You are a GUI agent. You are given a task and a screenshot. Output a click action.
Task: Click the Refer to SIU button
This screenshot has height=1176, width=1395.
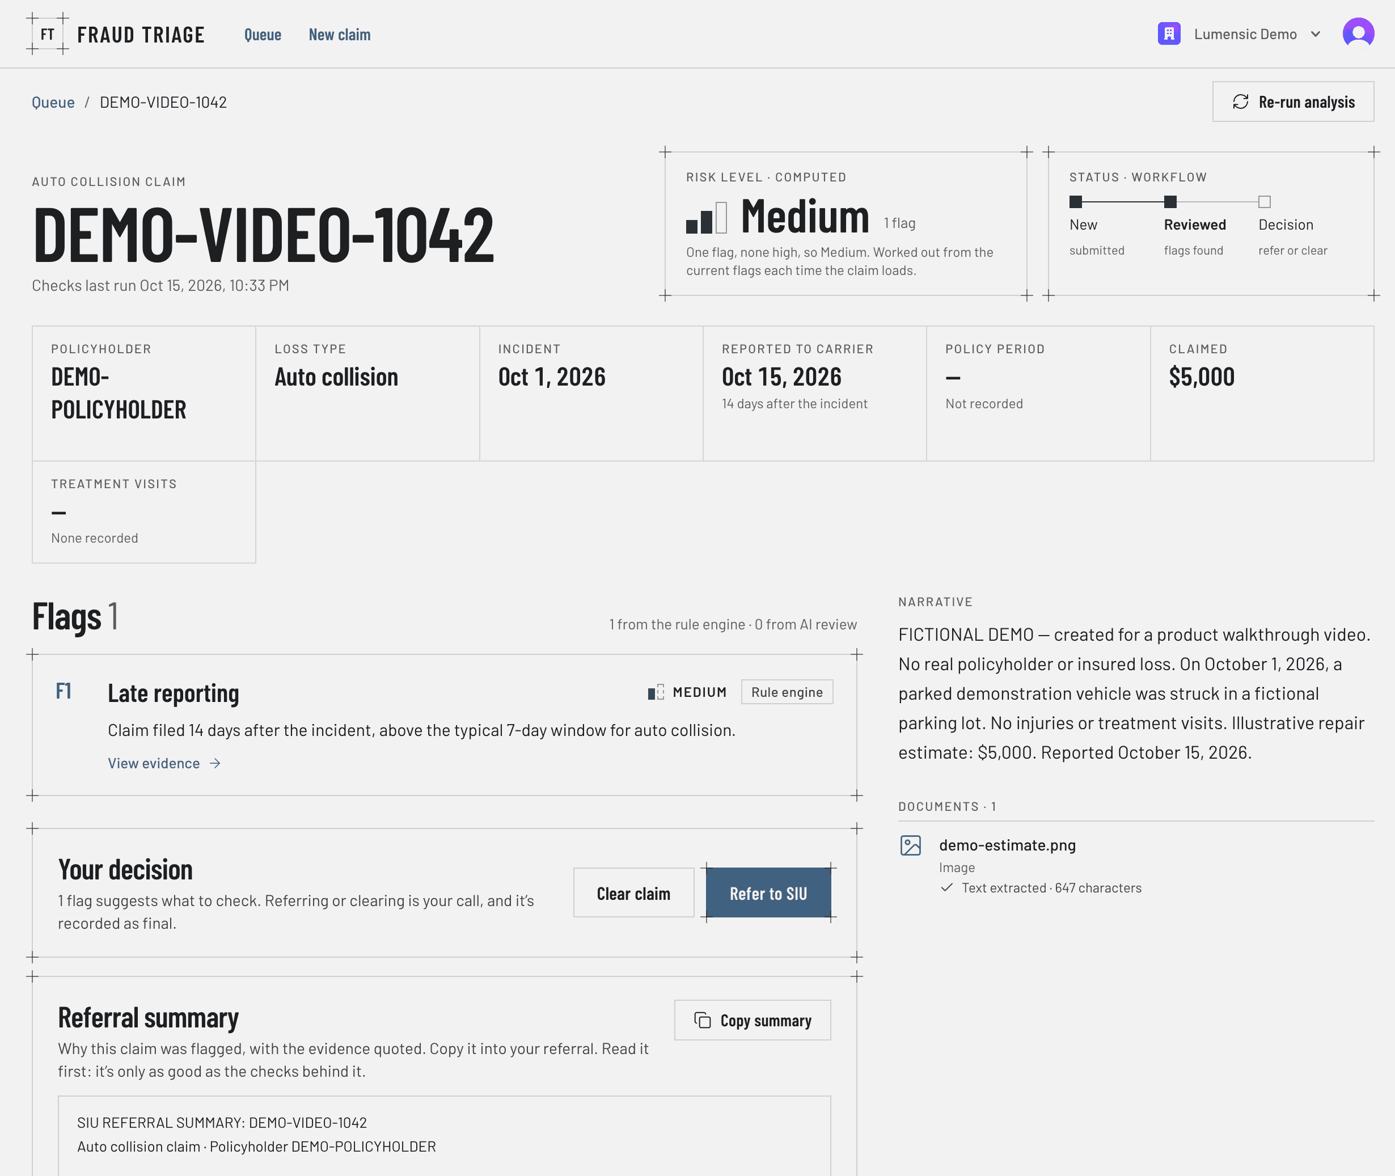[768, 893]
